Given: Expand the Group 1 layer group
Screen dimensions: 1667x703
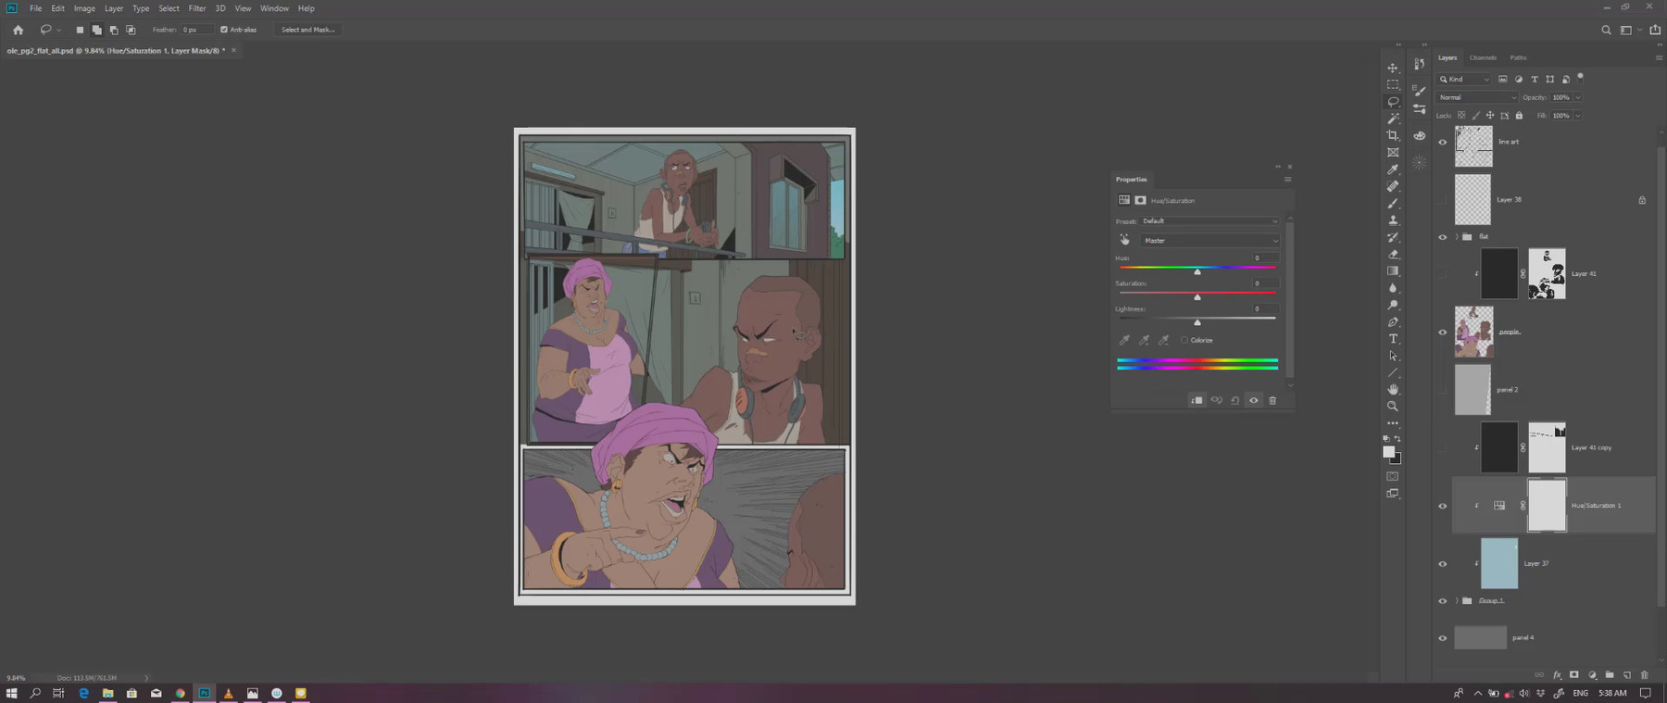Looking at the screenshot, I should pos(1457,601).
